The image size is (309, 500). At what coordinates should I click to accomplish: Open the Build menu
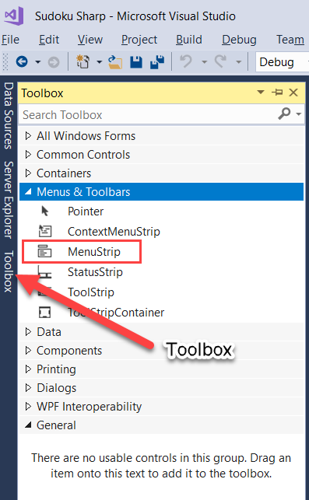coord(189,40)
